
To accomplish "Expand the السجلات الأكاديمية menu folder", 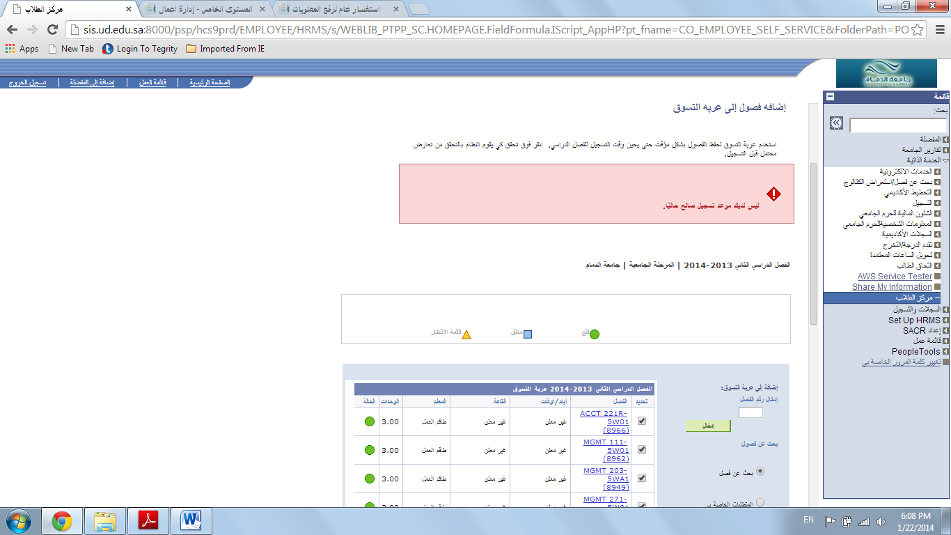I will (937, 234).
